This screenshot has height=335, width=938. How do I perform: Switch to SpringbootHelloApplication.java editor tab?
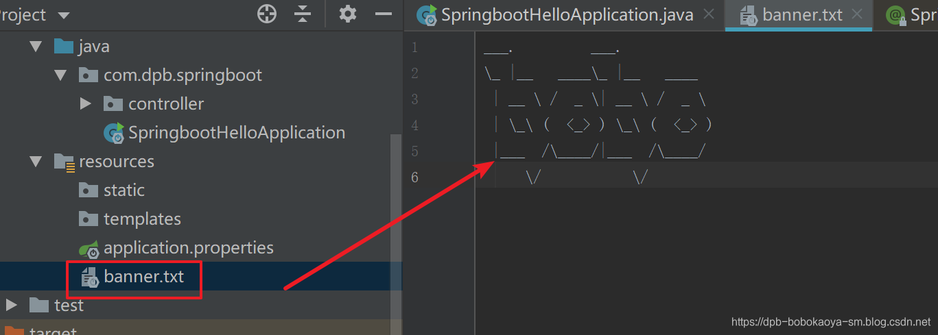pyautogui.click(x=567, y=15)
